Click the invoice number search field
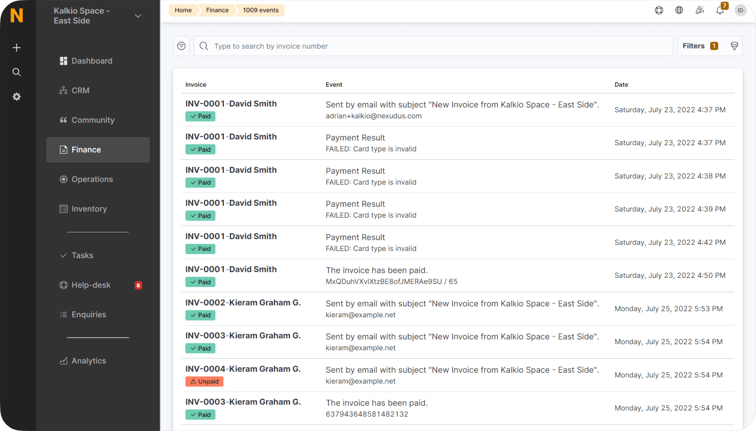The image size is (756, 431). pos(413,46)
